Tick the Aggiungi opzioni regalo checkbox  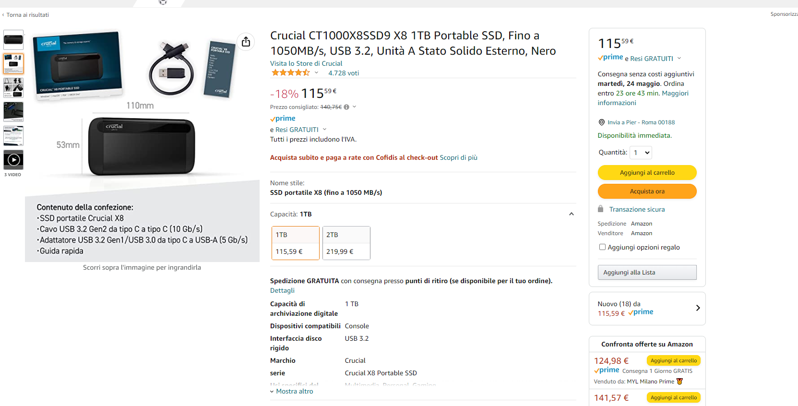pyautogui.click(x=602, y=247)
